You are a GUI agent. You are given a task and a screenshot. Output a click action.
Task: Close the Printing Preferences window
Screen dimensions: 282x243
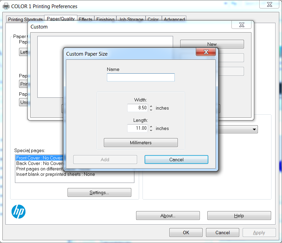click(x=269, y=4)
